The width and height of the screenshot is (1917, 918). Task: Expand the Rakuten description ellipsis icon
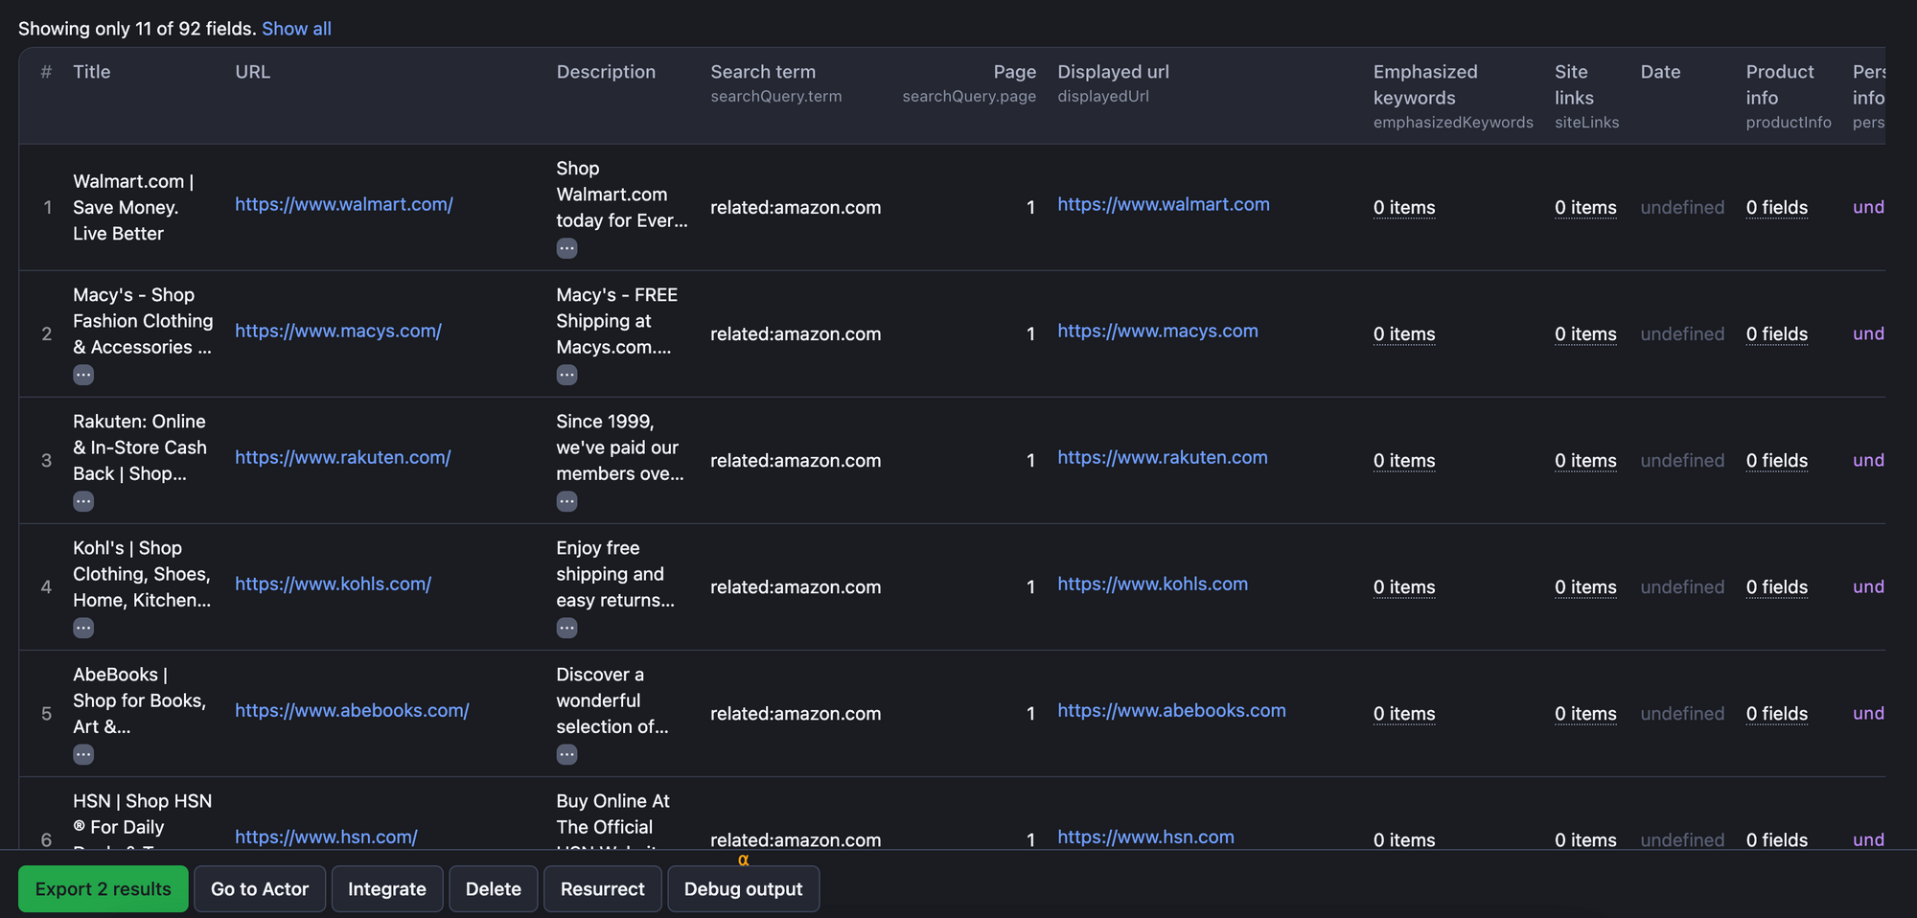point(566,501)
